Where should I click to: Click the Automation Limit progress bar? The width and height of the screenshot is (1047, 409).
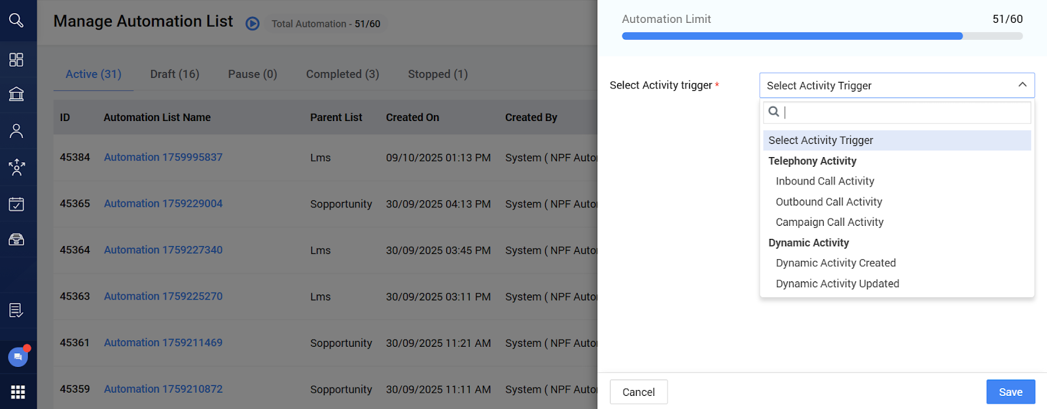(x=822, y=36)
